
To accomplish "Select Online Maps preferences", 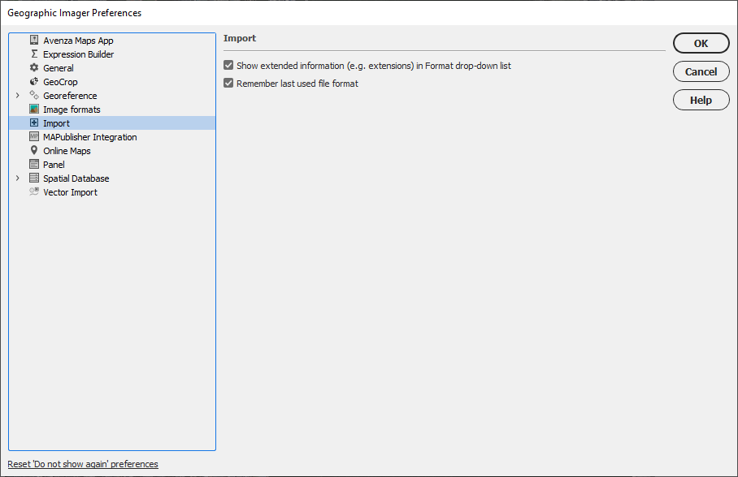I will pyautogui.click(x=67, y=151).
